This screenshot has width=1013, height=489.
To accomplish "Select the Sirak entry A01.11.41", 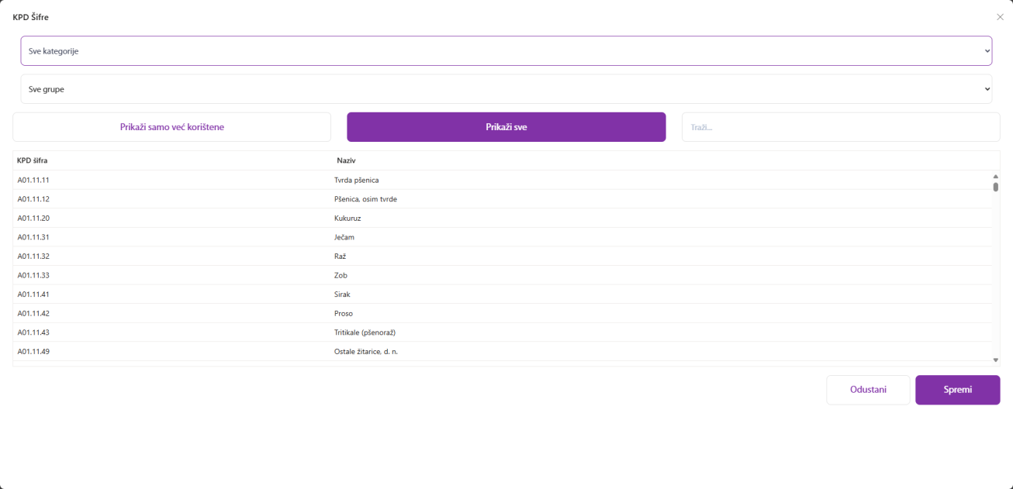I will [342, 294].
